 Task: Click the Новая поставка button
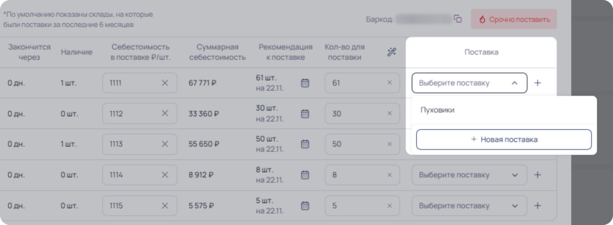coord(504,139)
